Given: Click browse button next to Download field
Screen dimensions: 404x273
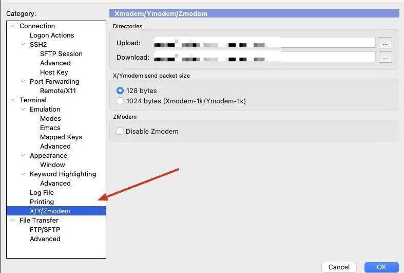Looking at the screenshot, I should pyautogui.click(x=385, y=57).
